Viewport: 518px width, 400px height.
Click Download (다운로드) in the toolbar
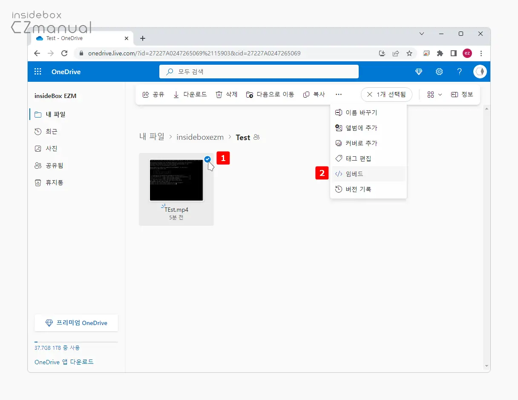click(x=190, y=95)
